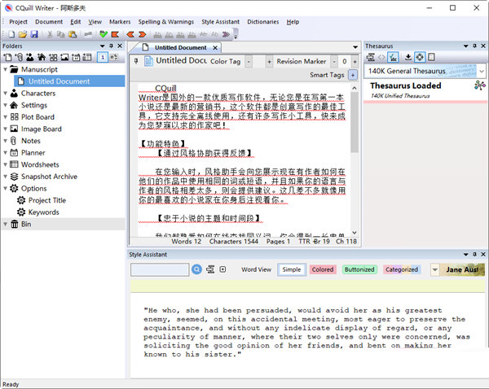Add new note using paperclip icon

tap(19, 57)
